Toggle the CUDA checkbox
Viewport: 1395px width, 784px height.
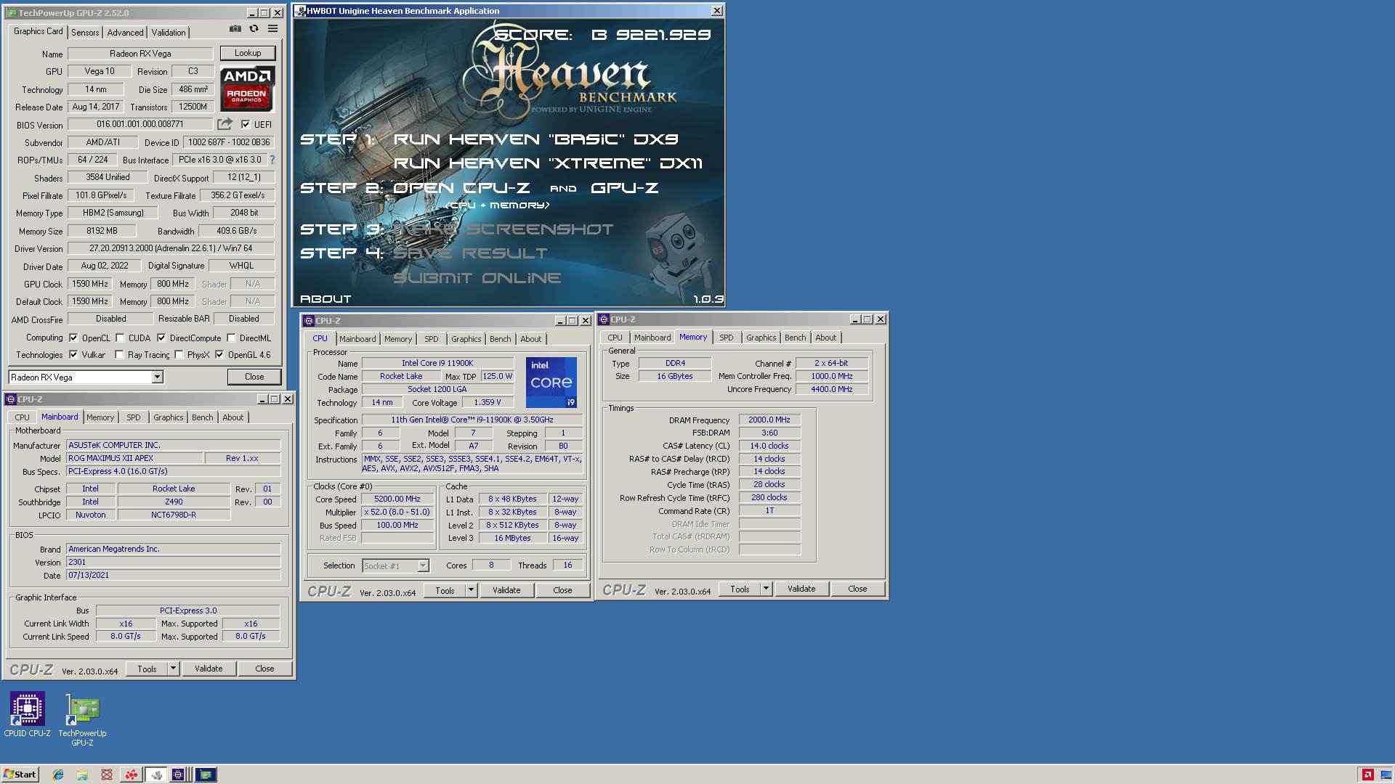119,338
